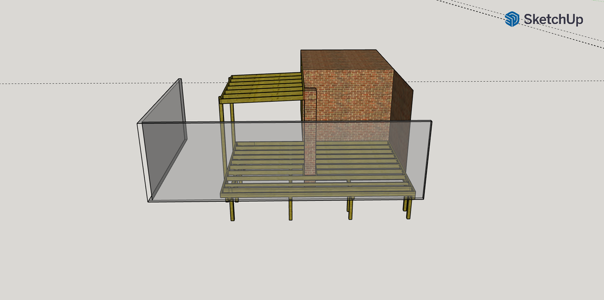Image resolution: width=604 pixels, height=300 pixels.
Task: Select the leftmost deck support leg
Action: (x=232, y=210)
